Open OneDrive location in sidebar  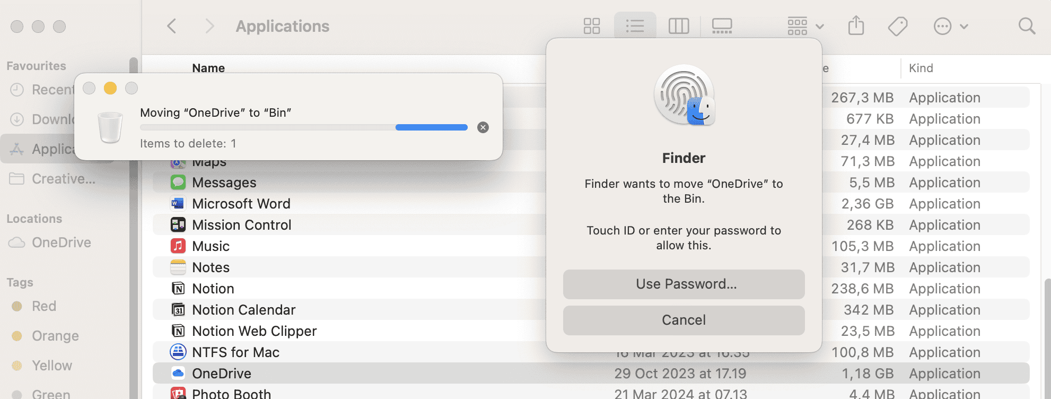61,242
